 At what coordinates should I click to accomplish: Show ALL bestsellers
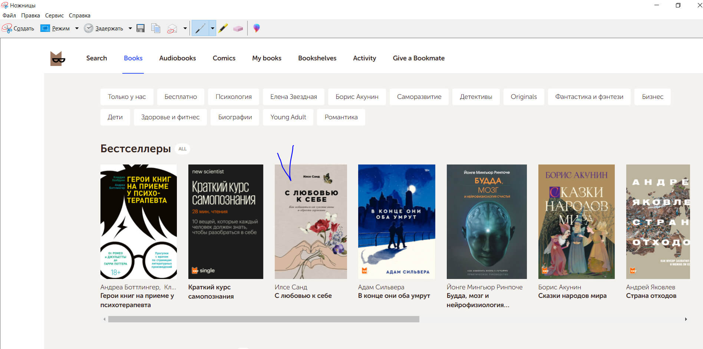pyautogui.click(x=182, y=149)
